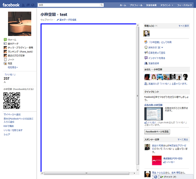Click the guitar page profile picture
196x179 pixels.
[20, 24]
